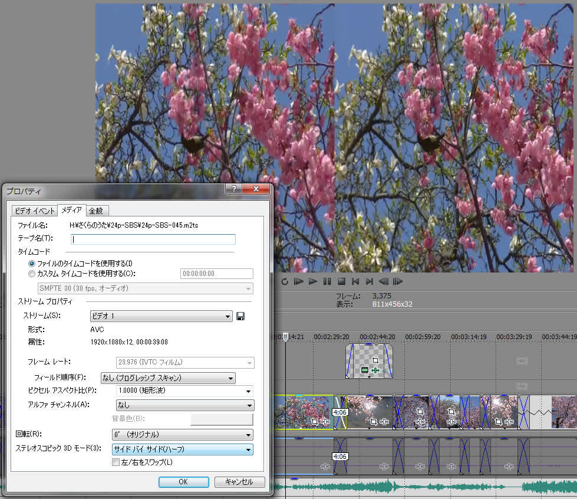Pause the video preview
Viewport: 577px width, 499px height.
click(x=327, y=281)
